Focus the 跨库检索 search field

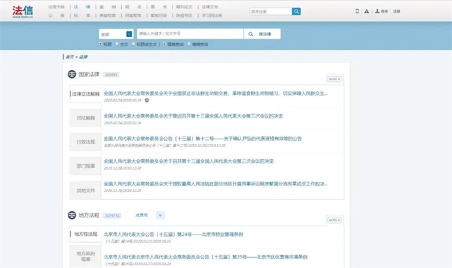tap(271, 12)
